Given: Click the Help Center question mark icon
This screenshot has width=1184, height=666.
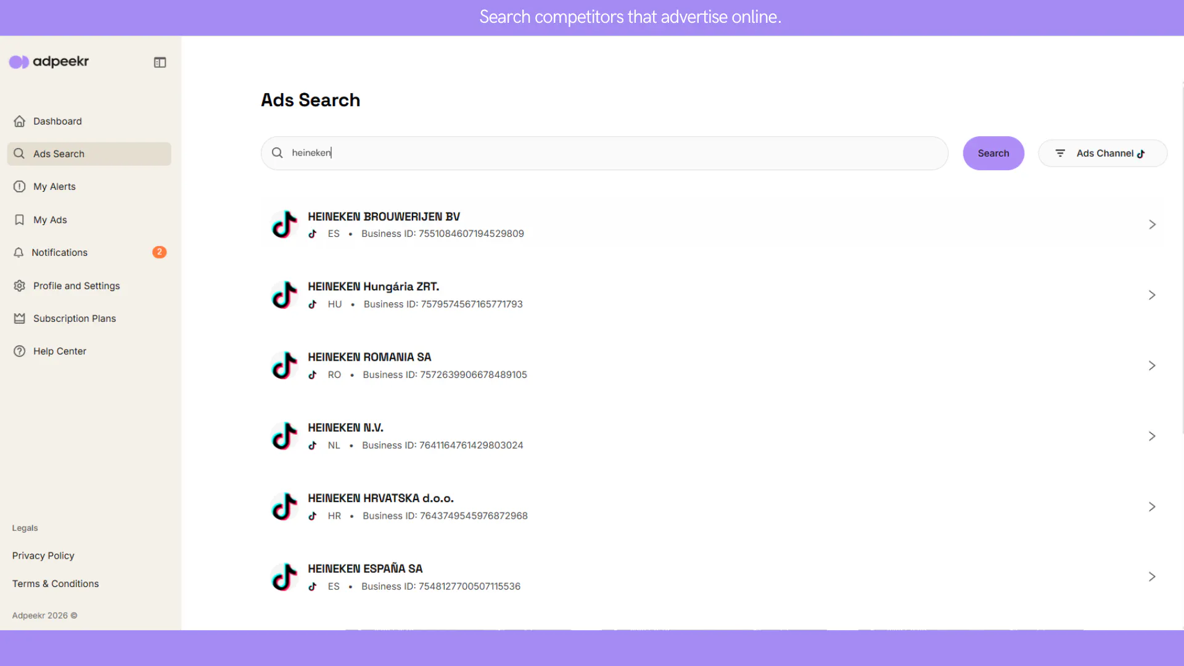Looking at the screenshot, I should pos(20,351).
